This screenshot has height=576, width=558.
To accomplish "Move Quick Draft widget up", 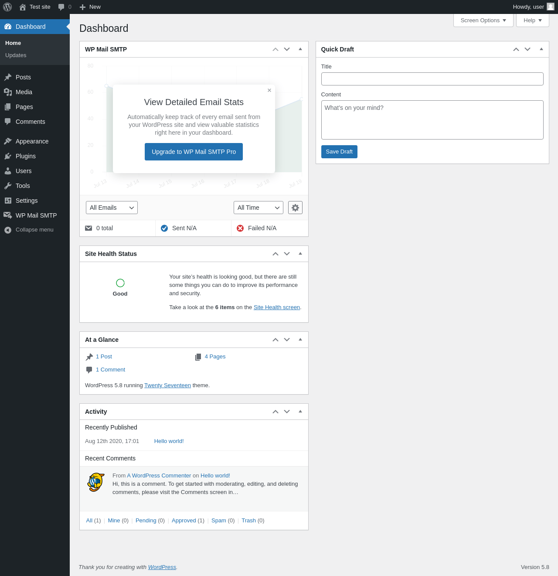I will pos(516,49).
